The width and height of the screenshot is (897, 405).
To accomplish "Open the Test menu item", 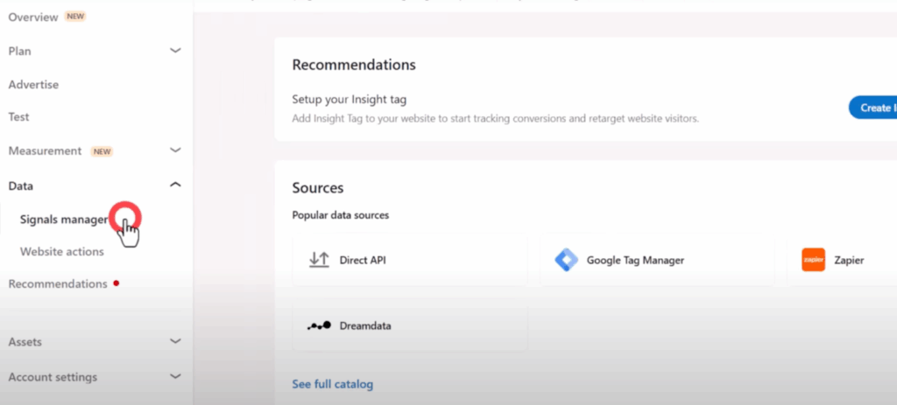I will (18, 116).
